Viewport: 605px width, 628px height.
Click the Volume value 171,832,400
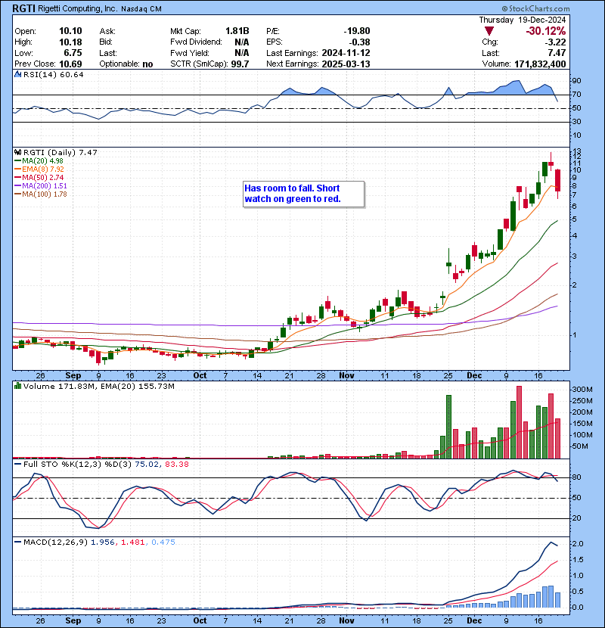[x=540, y=64]
